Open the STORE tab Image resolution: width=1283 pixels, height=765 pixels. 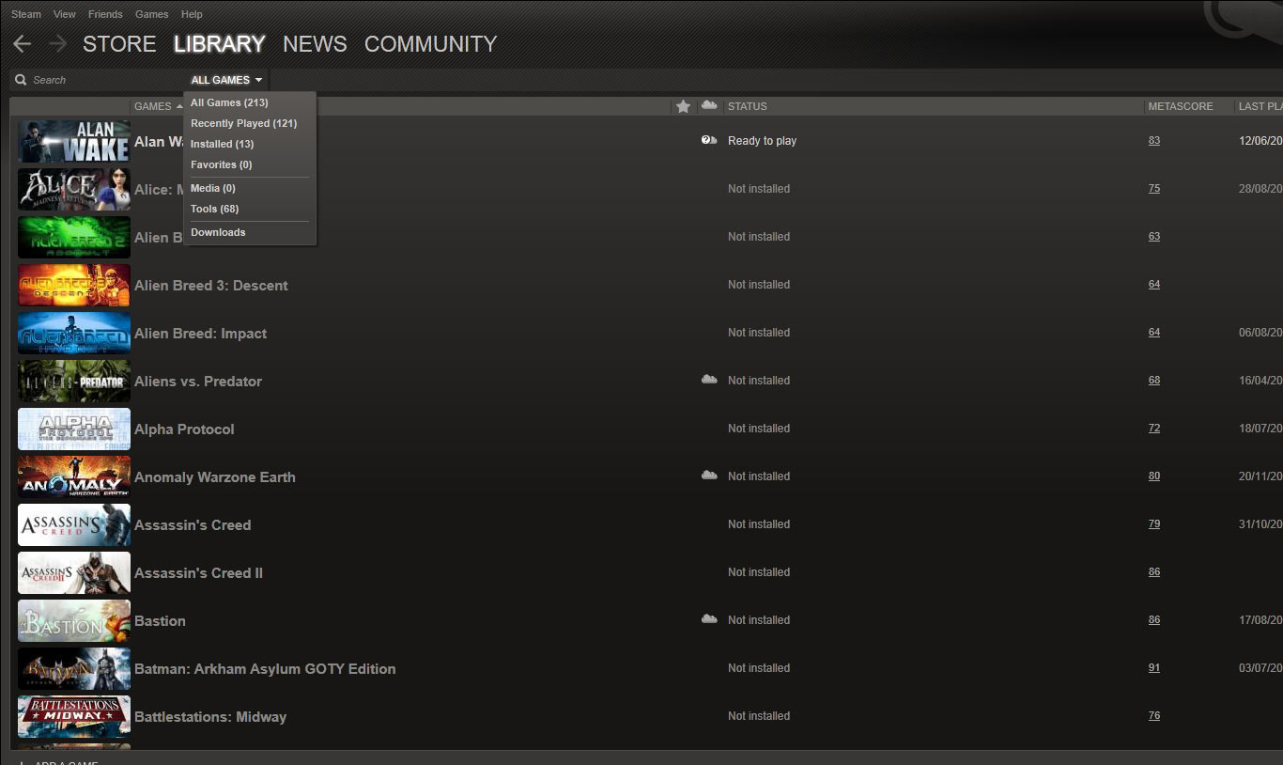point(119,44)
